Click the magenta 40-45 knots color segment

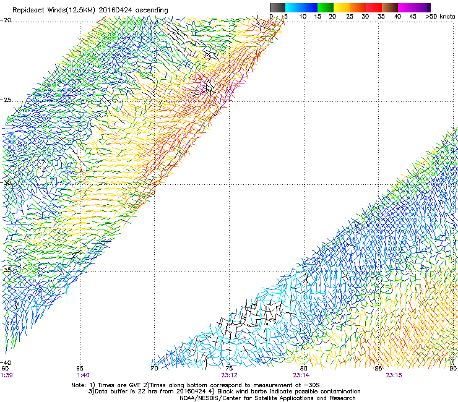[x=406, y=7]
